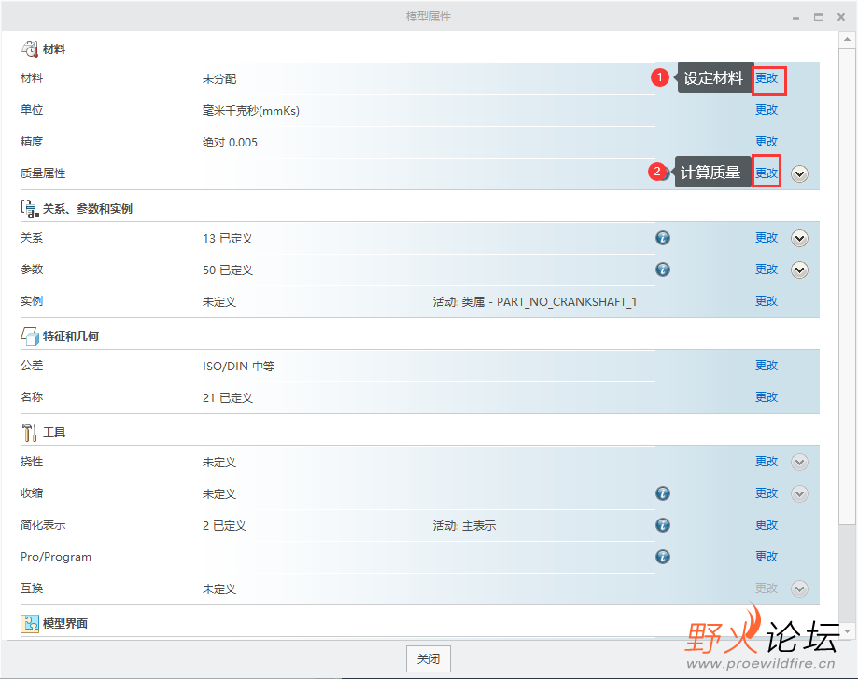Screen dimensions: 858x679
Task: Select 毫米千克秒(mmKs) unit value
Action: 251,110
